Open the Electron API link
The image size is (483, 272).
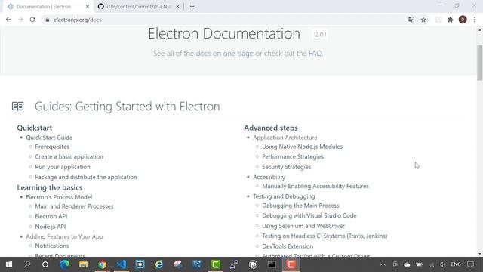51,216
